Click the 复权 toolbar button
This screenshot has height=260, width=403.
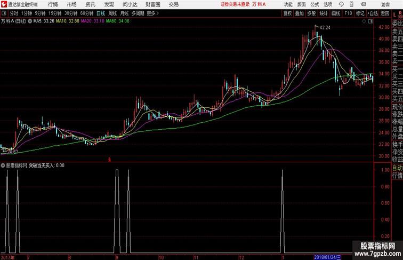pyautogui.click(x=287, y=13)
